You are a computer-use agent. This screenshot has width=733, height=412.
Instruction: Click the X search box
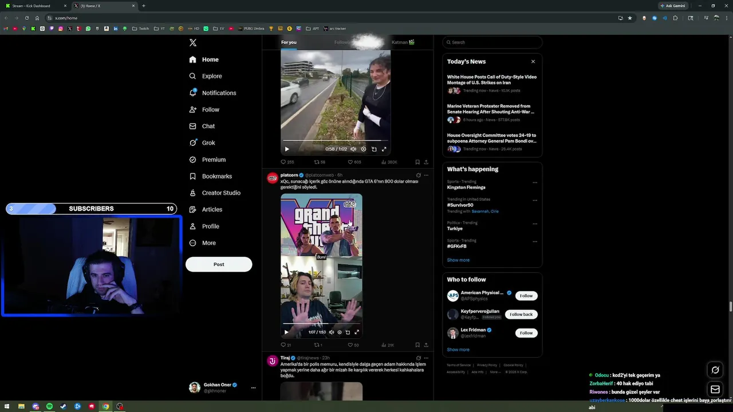[492, 42]
